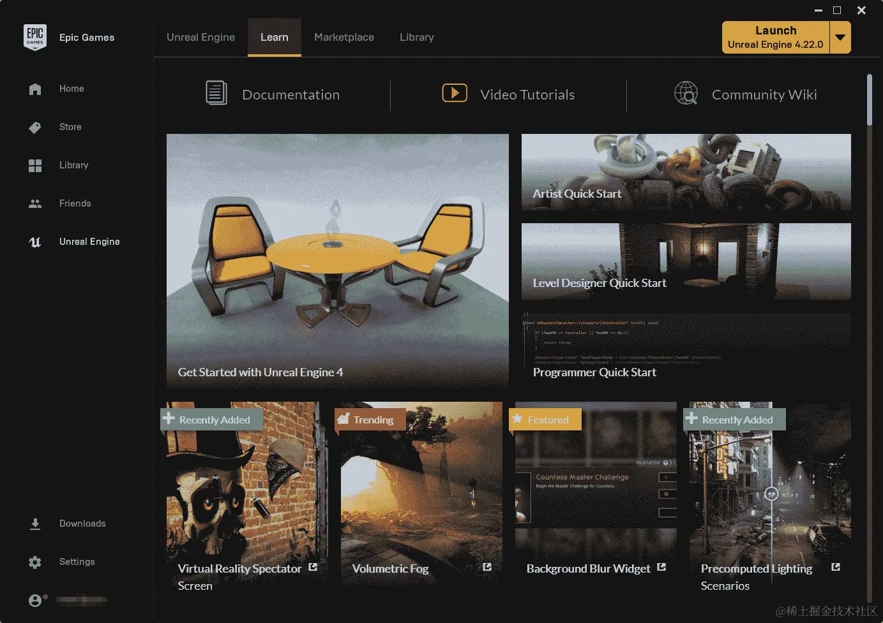Click the Epic Games logo icon
Viewport: 883px width, 623px height.
[x=34, y=38]
